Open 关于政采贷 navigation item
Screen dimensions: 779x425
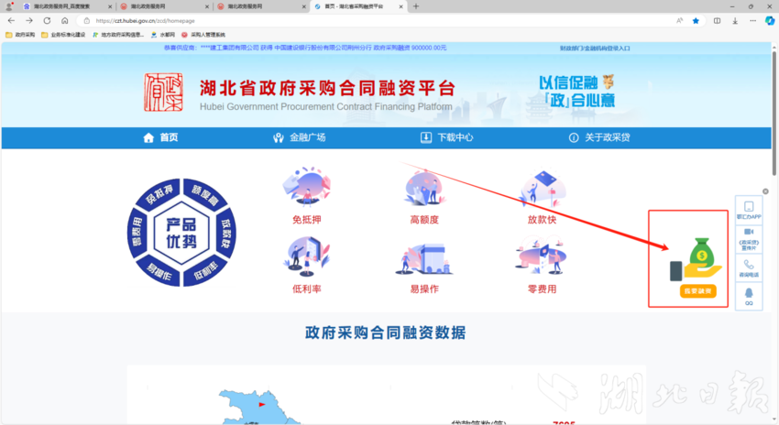coord(598,137)
